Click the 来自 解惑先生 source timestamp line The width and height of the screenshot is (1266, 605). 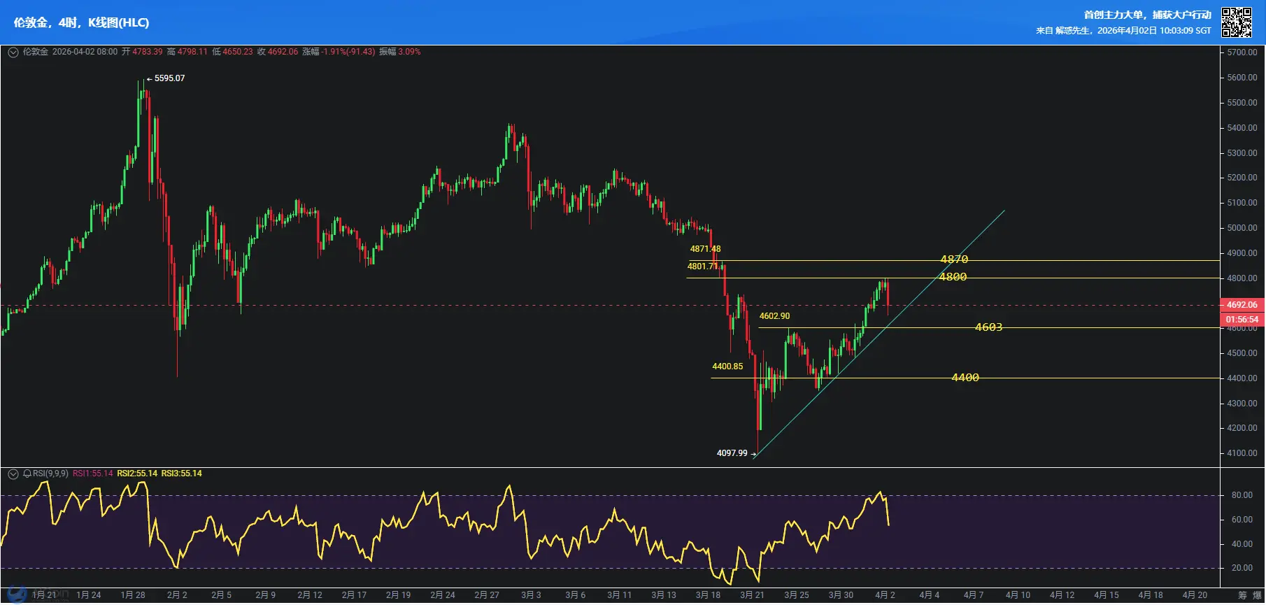tap(1124, 31)
